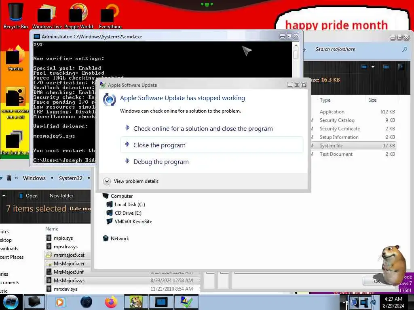Image resolution: width=414 pixels, height=310 pixels.
Task: Click the MrsMajor5.cer certificate icon
Action: pyautogui.click(x=49, y=263)
